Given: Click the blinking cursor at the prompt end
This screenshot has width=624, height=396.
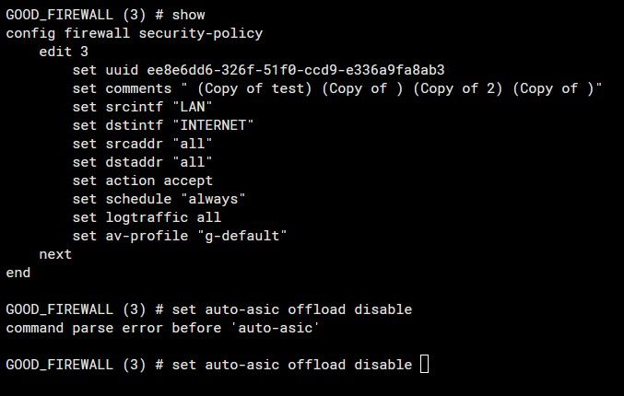Looking at the screenshot, I should 424,365.
